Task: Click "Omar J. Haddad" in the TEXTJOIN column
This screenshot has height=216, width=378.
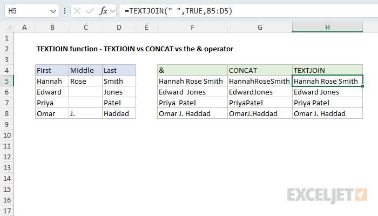Action: pyautogui.click(x=327, y=113)
